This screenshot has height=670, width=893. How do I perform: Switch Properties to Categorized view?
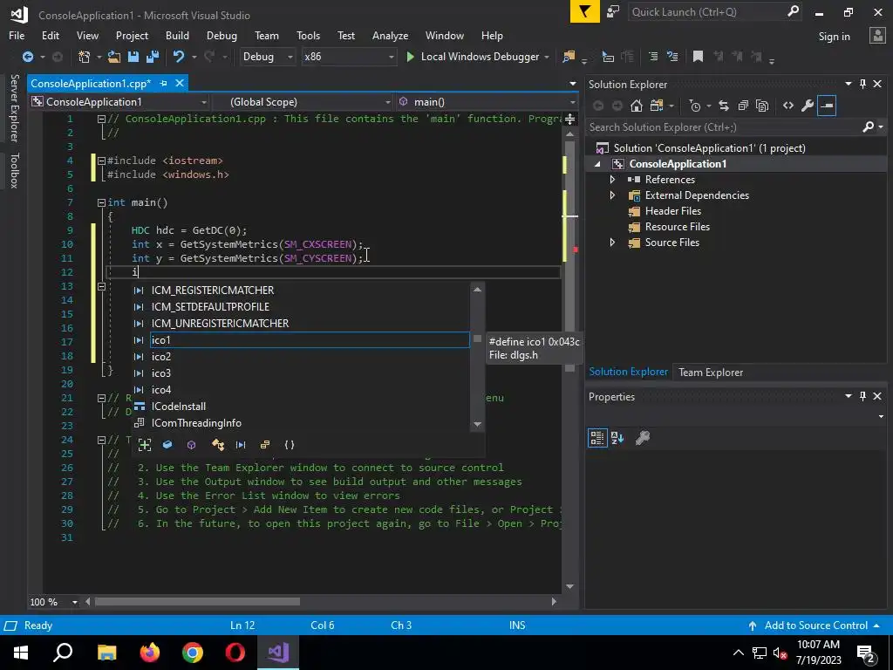(596, 438)
